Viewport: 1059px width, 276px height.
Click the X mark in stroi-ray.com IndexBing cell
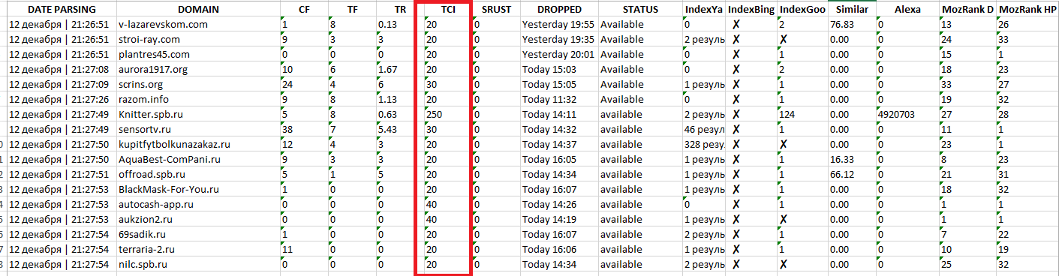(737, 40)
